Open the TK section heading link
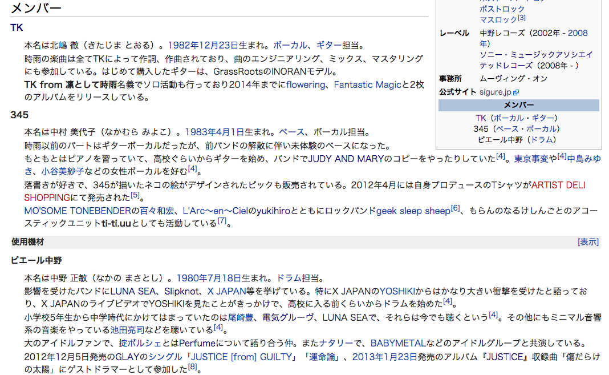Image resolution: width=609 pixels, height=375 pixels. (x=17, y=27)
